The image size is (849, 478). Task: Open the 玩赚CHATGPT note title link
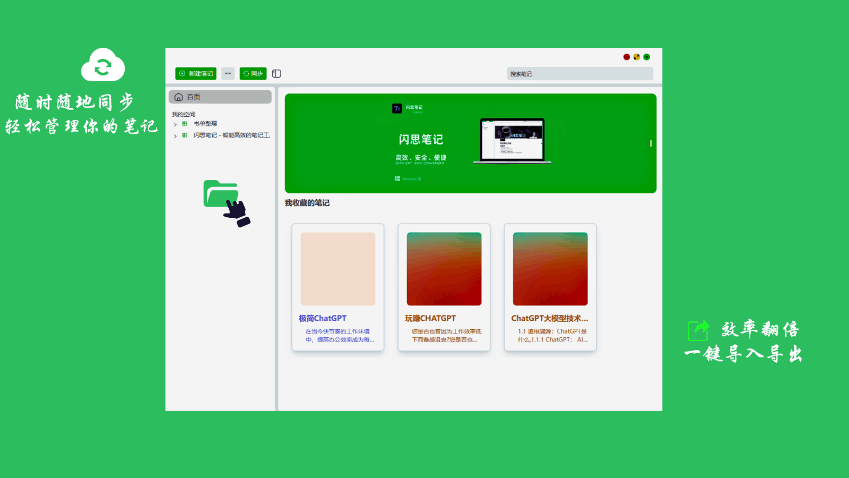[x=430, y=318]
